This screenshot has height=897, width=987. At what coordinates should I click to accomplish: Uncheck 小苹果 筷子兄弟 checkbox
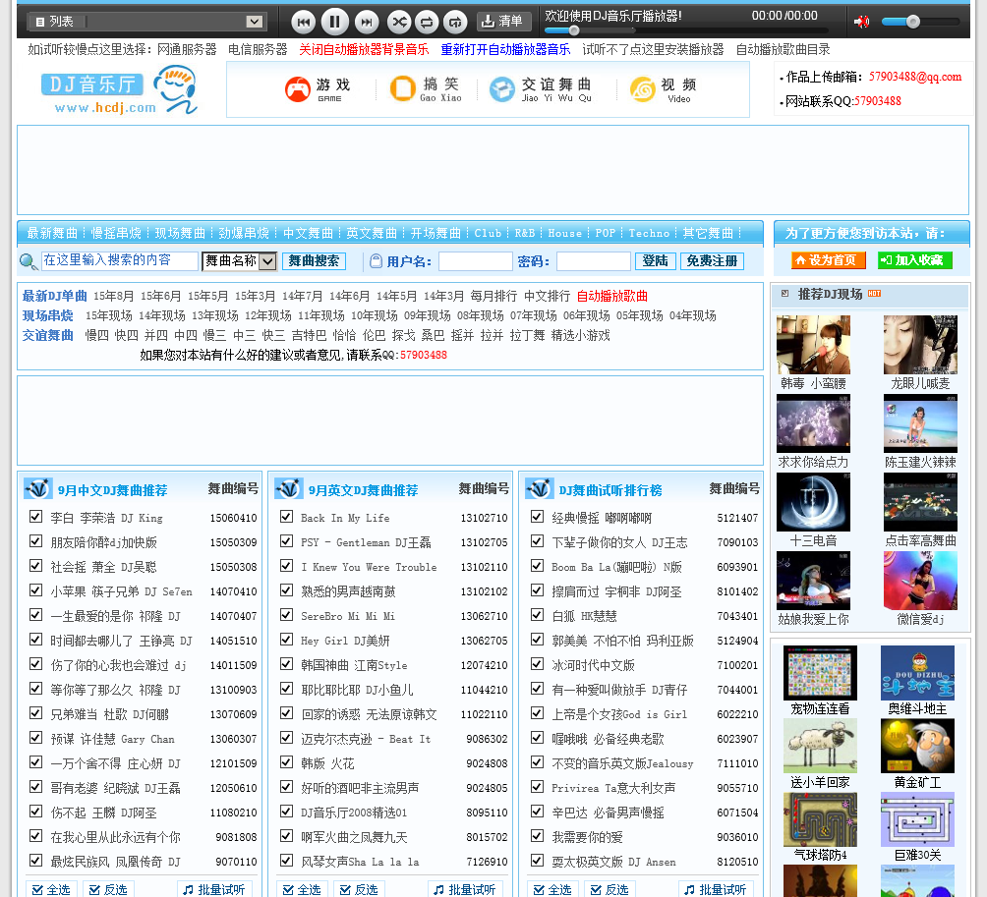pos(35,590)
